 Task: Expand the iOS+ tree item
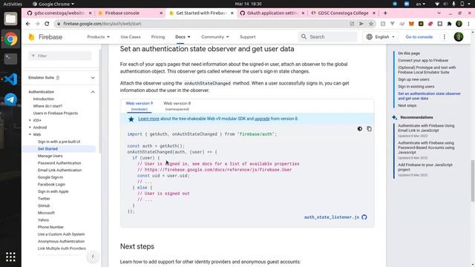[30, 120]
